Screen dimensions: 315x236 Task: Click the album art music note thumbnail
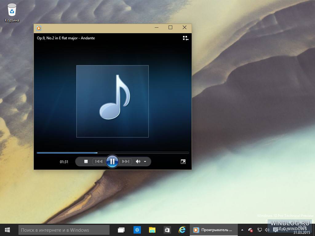(x=113, y=101)
